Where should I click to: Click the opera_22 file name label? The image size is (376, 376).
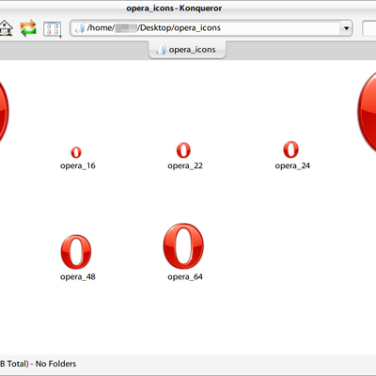tap(185, 165)
